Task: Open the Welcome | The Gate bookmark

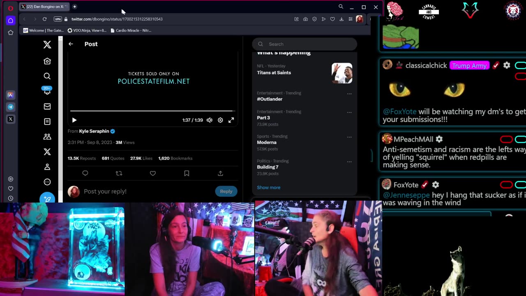Action: [x=44, y=30]
